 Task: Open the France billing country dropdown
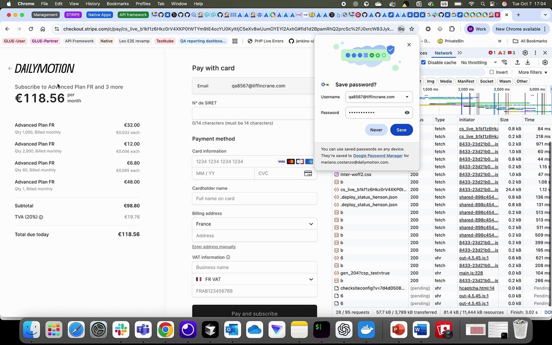(254, 224)
